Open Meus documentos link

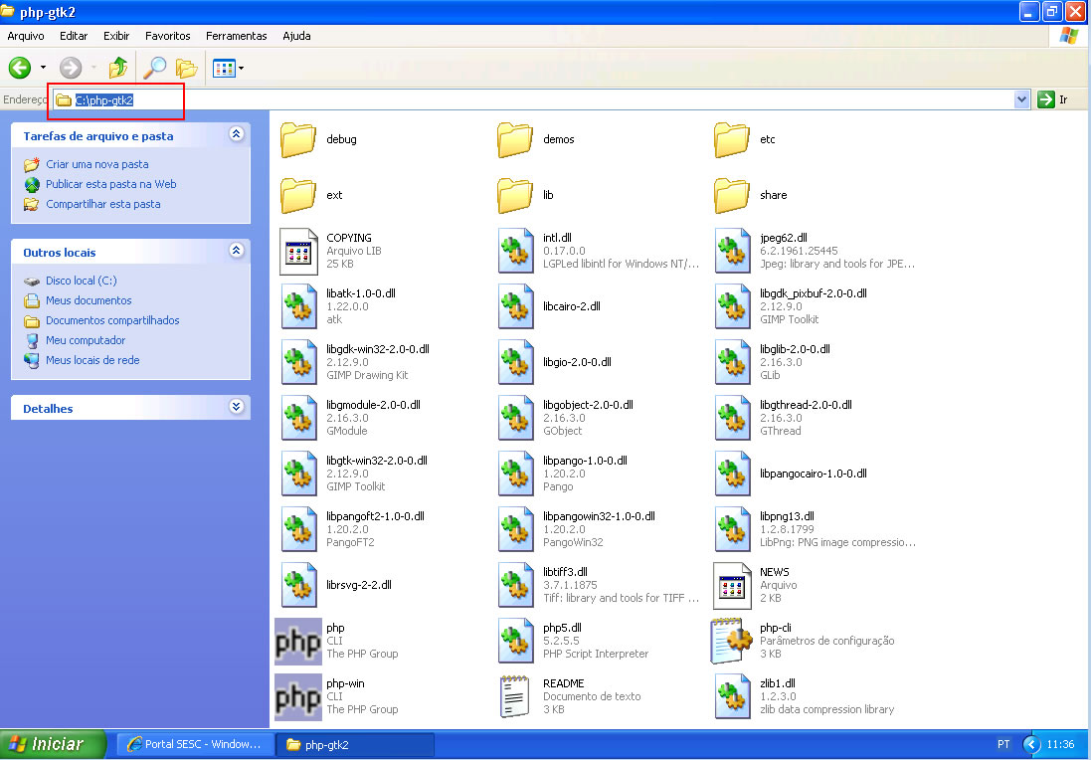[x=89, y=300]
